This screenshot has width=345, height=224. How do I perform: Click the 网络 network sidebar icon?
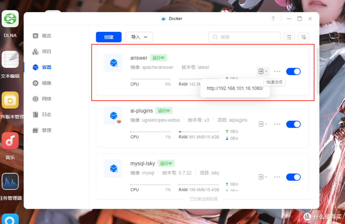point(35,99)
